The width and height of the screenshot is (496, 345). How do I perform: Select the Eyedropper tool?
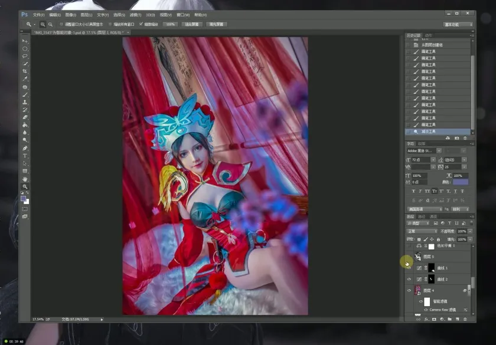click(x=25, y=79)
